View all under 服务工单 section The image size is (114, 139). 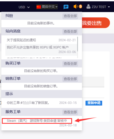click(x=70, y=112)
